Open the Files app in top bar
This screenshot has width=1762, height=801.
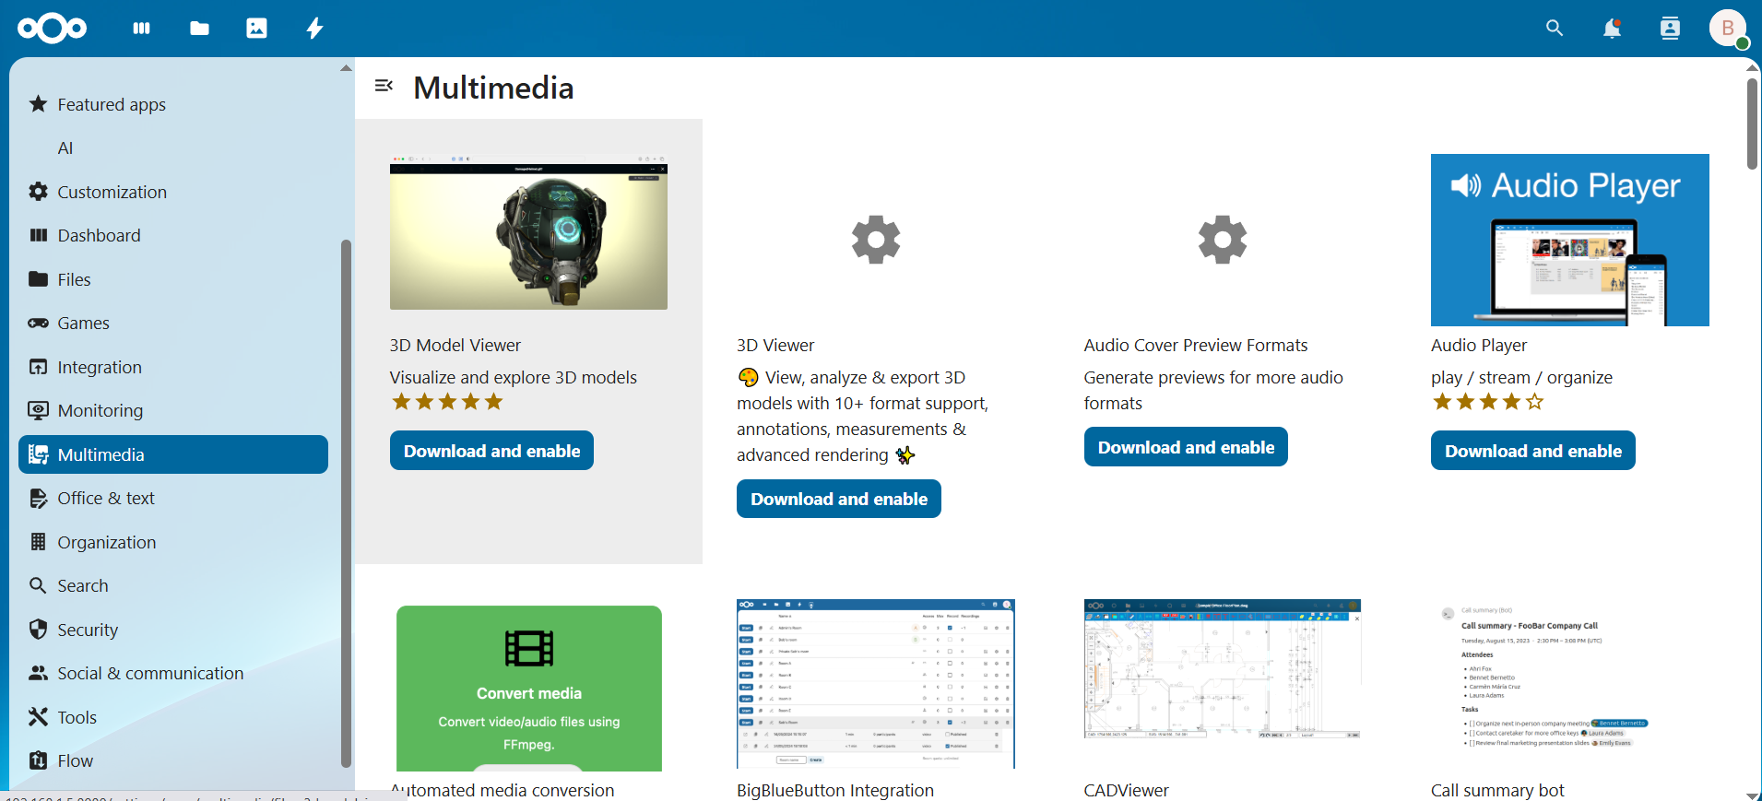point(199,29)
